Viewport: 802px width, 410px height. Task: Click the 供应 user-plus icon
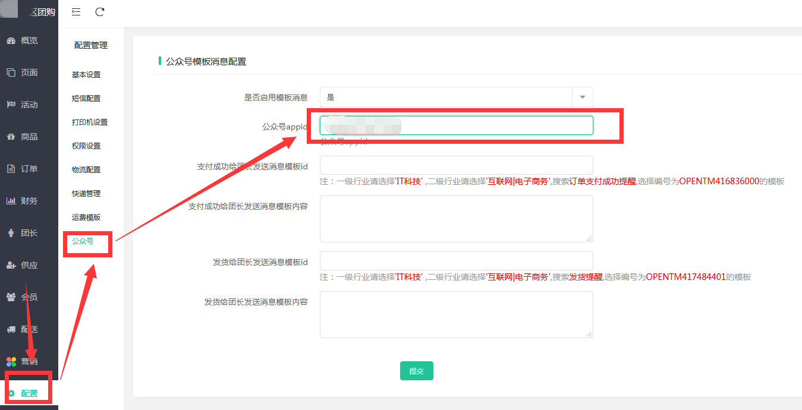[x=11, y=265]
